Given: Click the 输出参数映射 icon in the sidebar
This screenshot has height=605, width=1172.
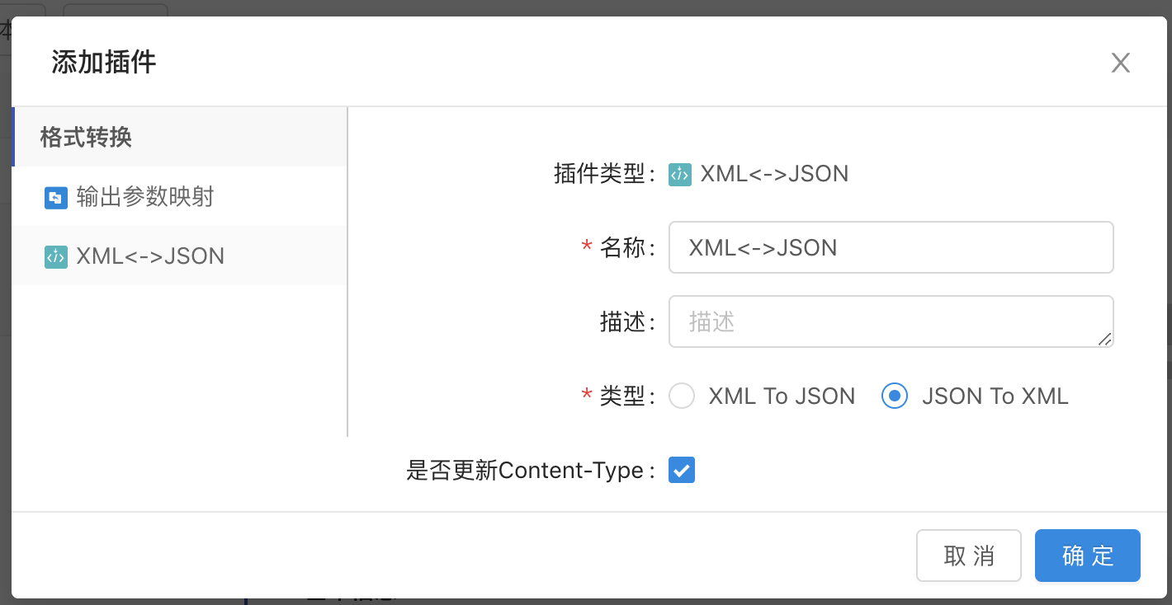Looking at the screenshot, I should pyautogui.click(x=55, y=198).
